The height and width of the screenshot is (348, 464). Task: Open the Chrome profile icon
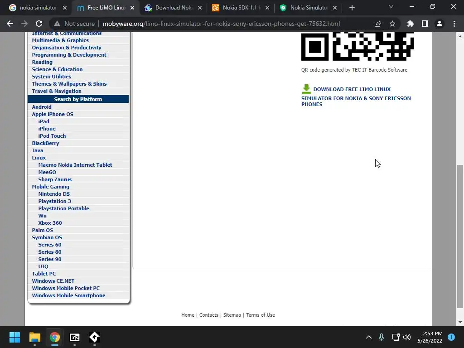440,24
